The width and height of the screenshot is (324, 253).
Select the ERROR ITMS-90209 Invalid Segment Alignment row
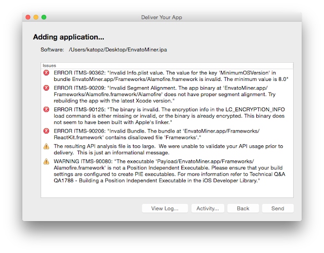tap(167, 95)
